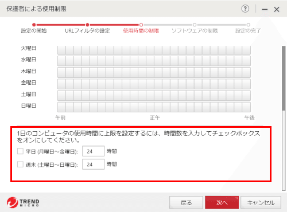Enable the weekend (土曜日～日曜日) limit checkbox

pyautogui.click(x=20, y=164)
